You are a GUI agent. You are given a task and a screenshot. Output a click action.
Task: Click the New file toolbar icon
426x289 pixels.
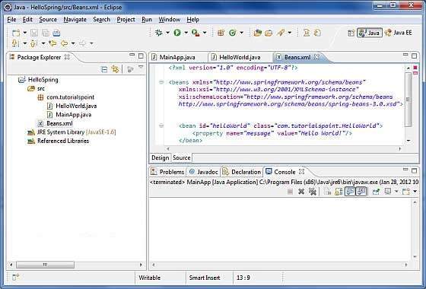[x=16, y=33]
